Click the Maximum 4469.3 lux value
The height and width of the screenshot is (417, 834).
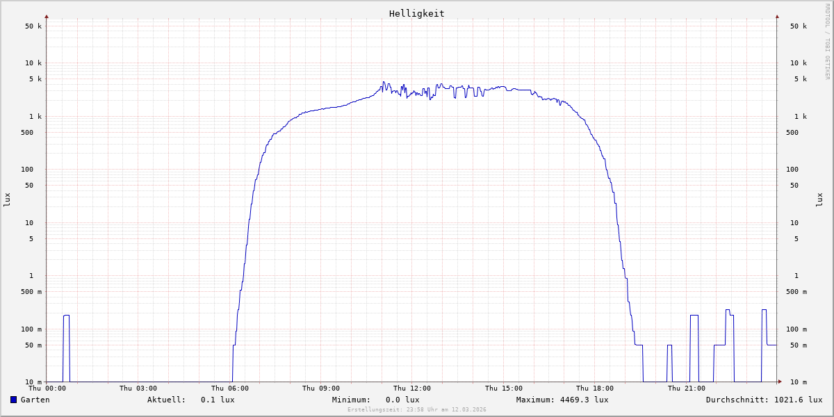[584, 400]
